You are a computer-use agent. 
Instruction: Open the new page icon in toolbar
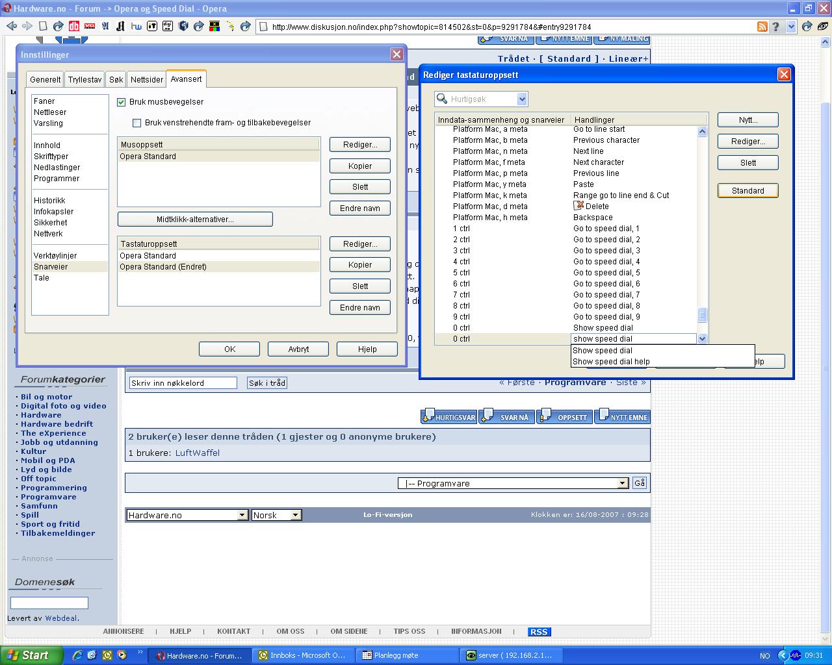43,26
